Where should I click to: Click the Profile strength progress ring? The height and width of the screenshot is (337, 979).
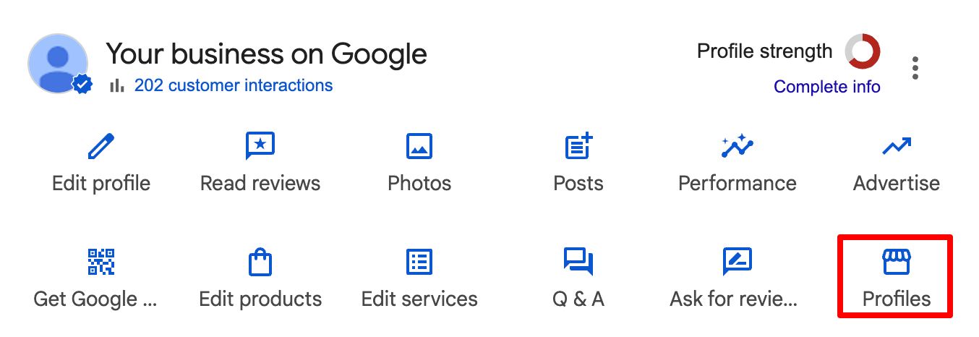tap(862, 52)
